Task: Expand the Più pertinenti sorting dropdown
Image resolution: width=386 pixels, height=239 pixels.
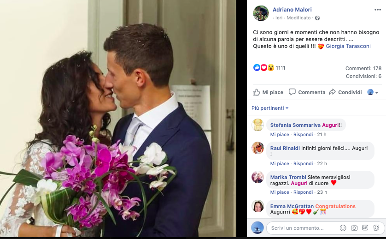Action: (x=270, y=108)
